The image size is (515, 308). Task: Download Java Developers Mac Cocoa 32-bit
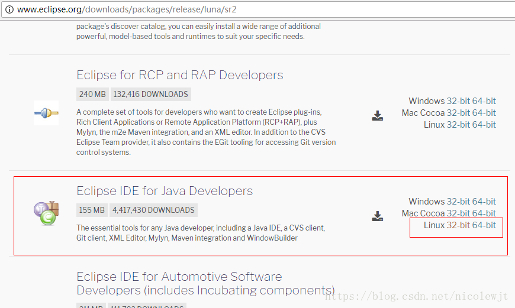coord(458,213)
